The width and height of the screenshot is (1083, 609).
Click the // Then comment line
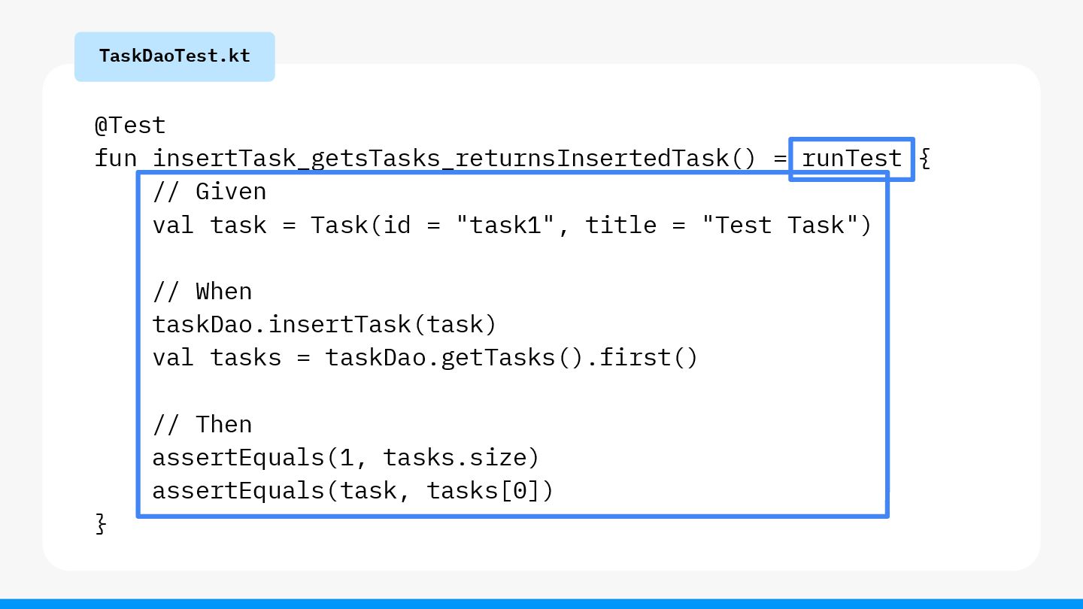[202, 424]
